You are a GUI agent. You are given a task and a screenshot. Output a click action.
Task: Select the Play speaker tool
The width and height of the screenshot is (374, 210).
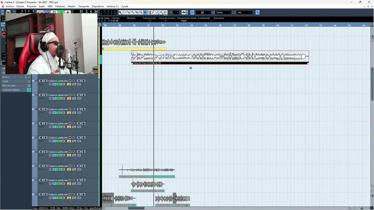click(x=162, y=13)
